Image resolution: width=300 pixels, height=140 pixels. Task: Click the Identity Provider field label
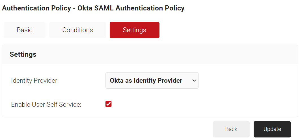point(35,81)
